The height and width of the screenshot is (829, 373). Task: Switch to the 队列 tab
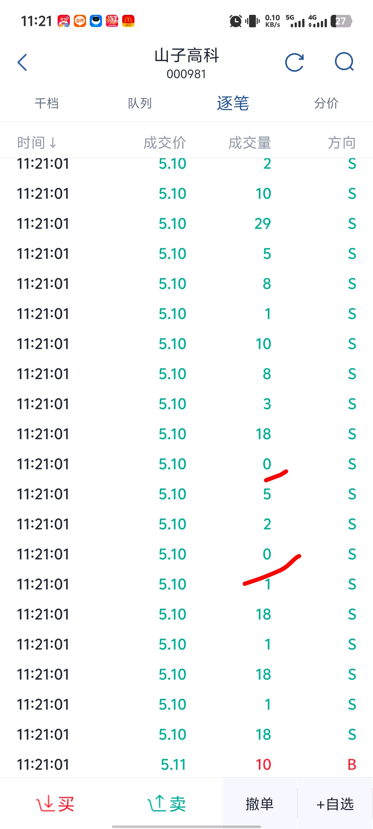coord(140,103)
